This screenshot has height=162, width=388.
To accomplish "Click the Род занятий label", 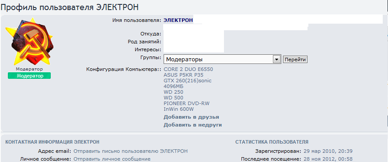I will 144,41.
